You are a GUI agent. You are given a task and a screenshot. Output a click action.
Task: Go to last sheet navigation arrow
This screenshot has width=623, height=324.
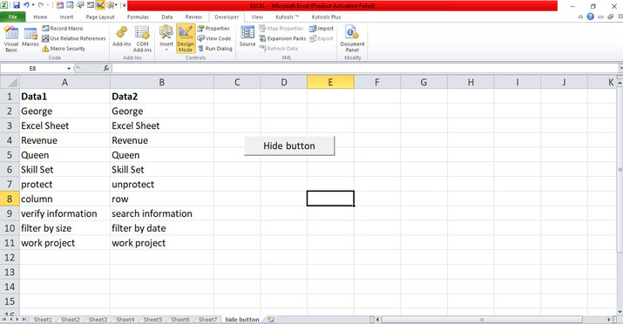pyautogui.click(x=24, y=320)
